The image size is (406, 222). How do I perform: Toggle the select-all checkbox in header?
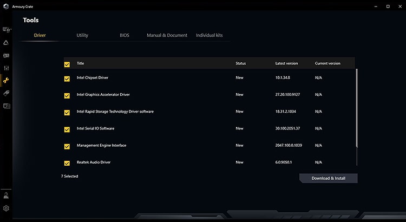(67, 64)
